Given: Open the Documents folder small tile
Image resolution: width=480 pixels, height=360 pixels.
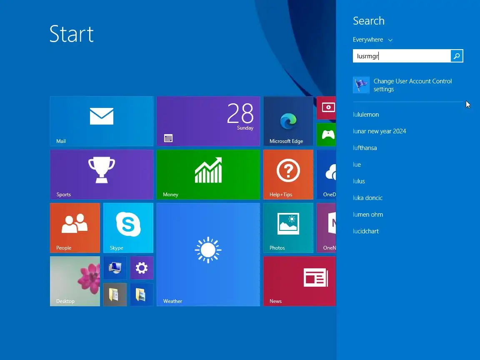Looking at the screenshot, I should [115, 295].
